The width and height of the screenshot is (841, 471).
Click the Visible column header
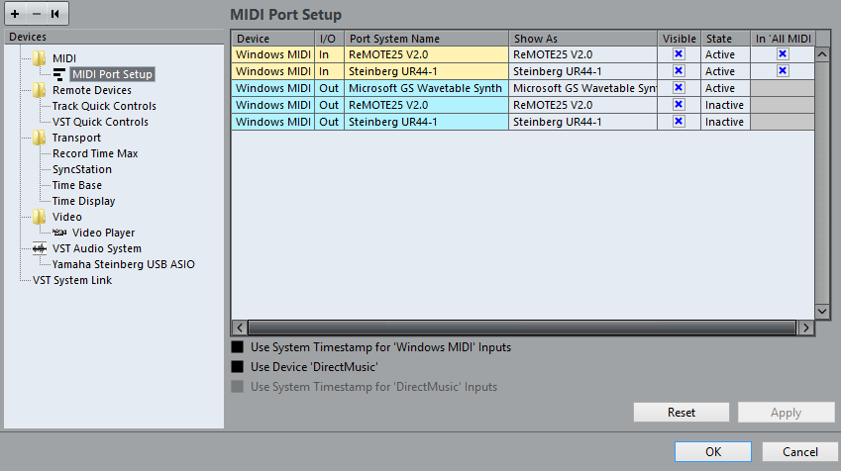pos(679,39)
